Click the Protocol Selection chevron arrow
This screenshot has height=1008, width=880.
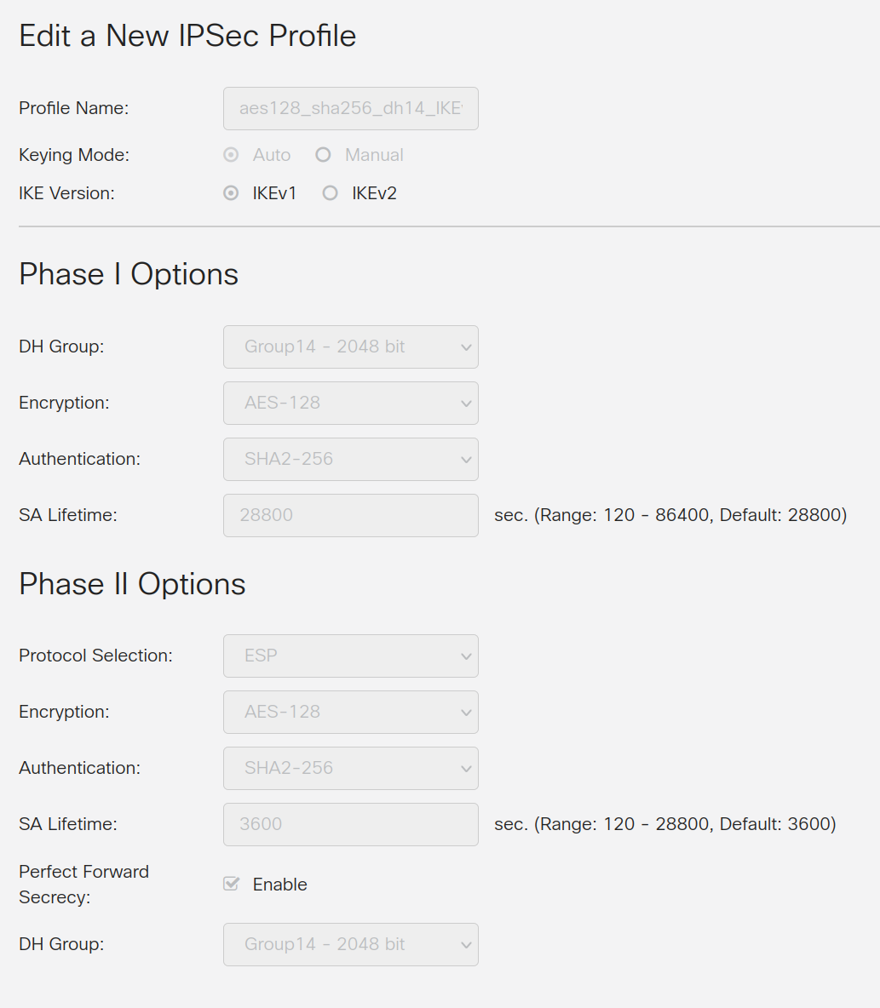click(466, 656)
